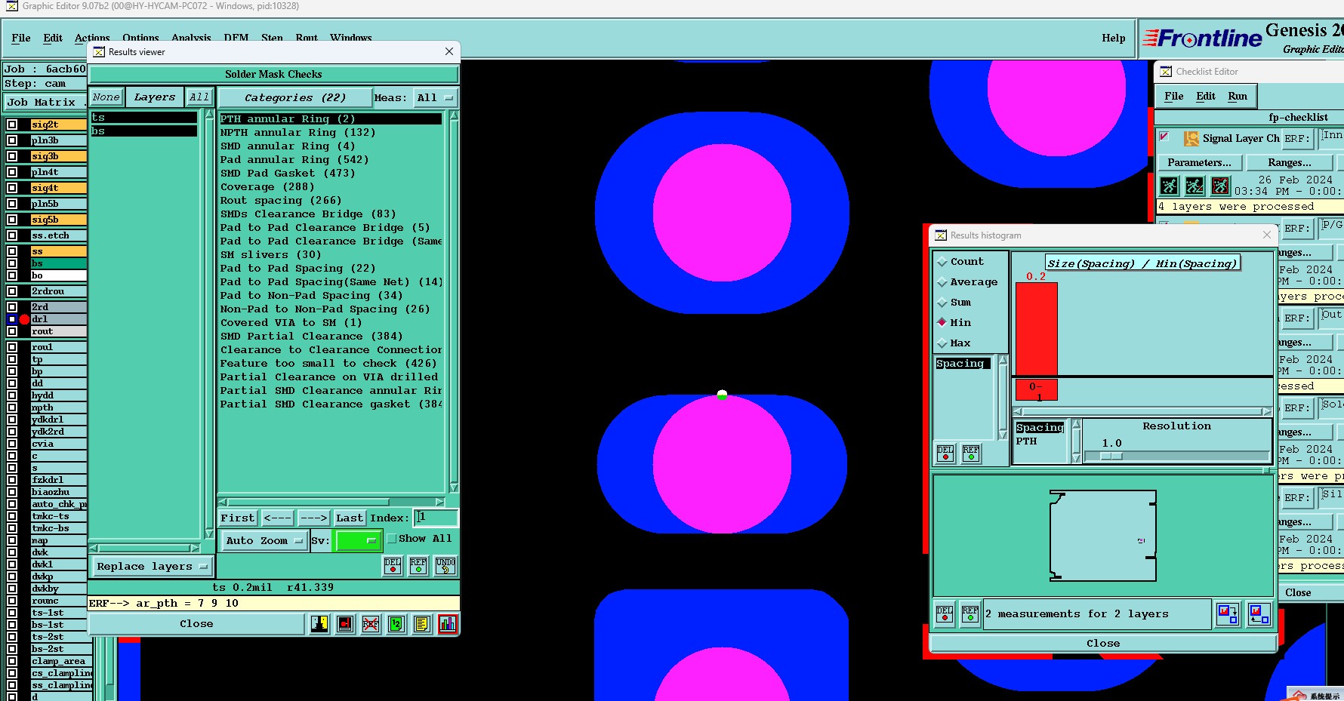Toggle the histogram bar-chart icon
This screenshot has height=701, width=1344.
point(448,624)
